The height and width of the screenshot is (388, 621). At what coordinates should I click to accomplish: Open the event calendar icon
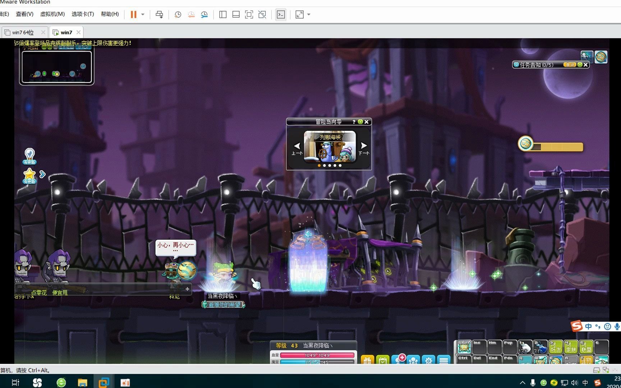pos(383,360)
